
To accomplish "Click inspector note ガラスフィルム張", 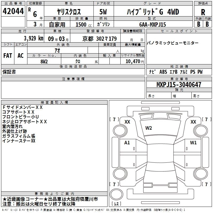I will 19,136.
